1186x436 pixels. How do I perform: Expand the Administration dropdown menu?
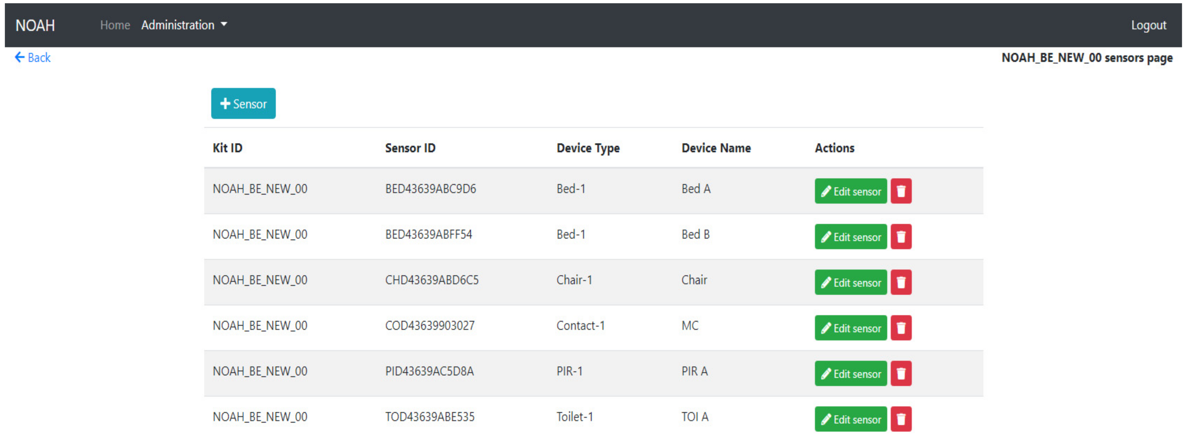(x=184, y=25)
